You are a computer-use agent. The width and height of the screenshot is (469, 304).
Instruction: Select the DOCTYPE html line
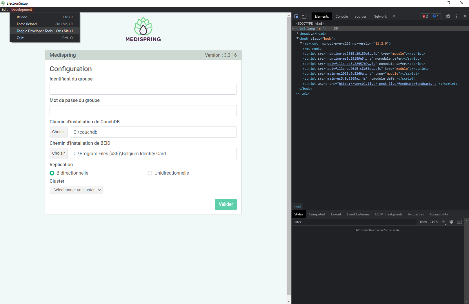(x=310, y=23)
